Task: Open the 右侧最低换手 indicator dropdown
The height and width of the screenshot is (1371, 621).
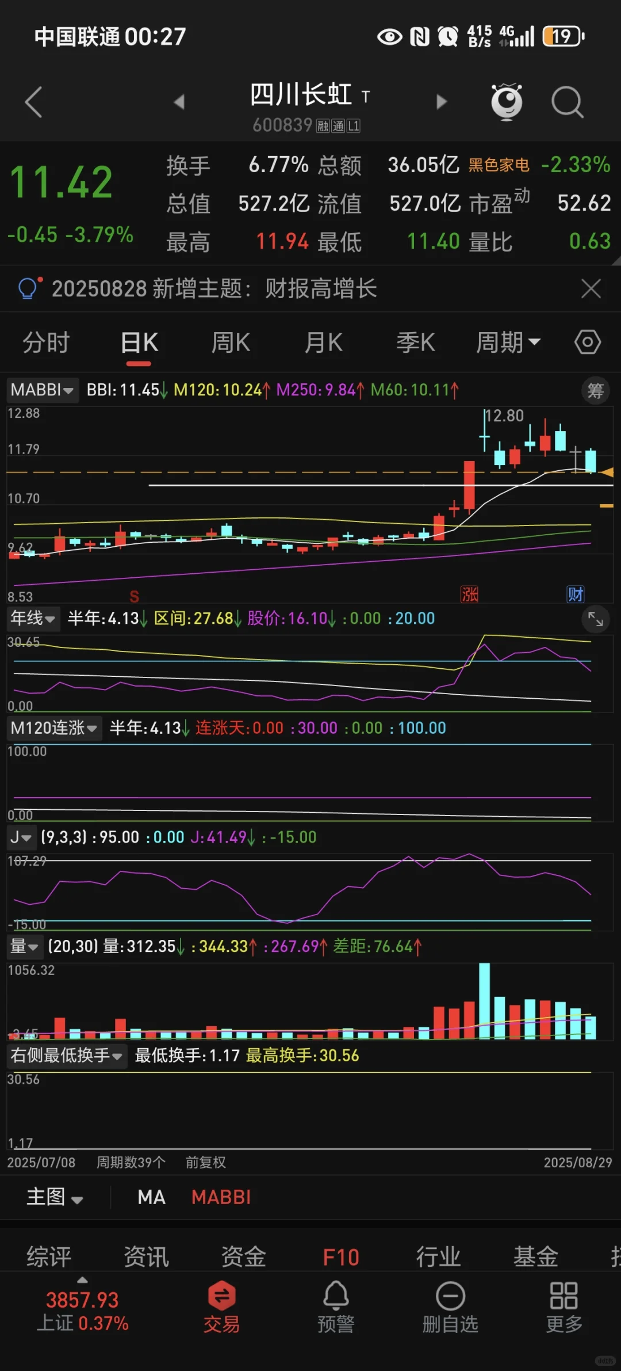Action: [67, 1055]
